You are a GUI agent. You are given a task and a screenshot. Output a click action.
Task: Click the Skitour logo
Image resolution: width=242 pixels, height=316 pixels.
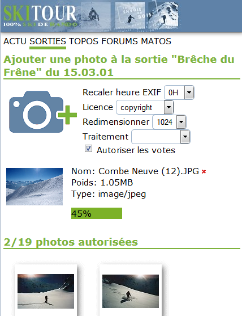click(x=40, y=16)
